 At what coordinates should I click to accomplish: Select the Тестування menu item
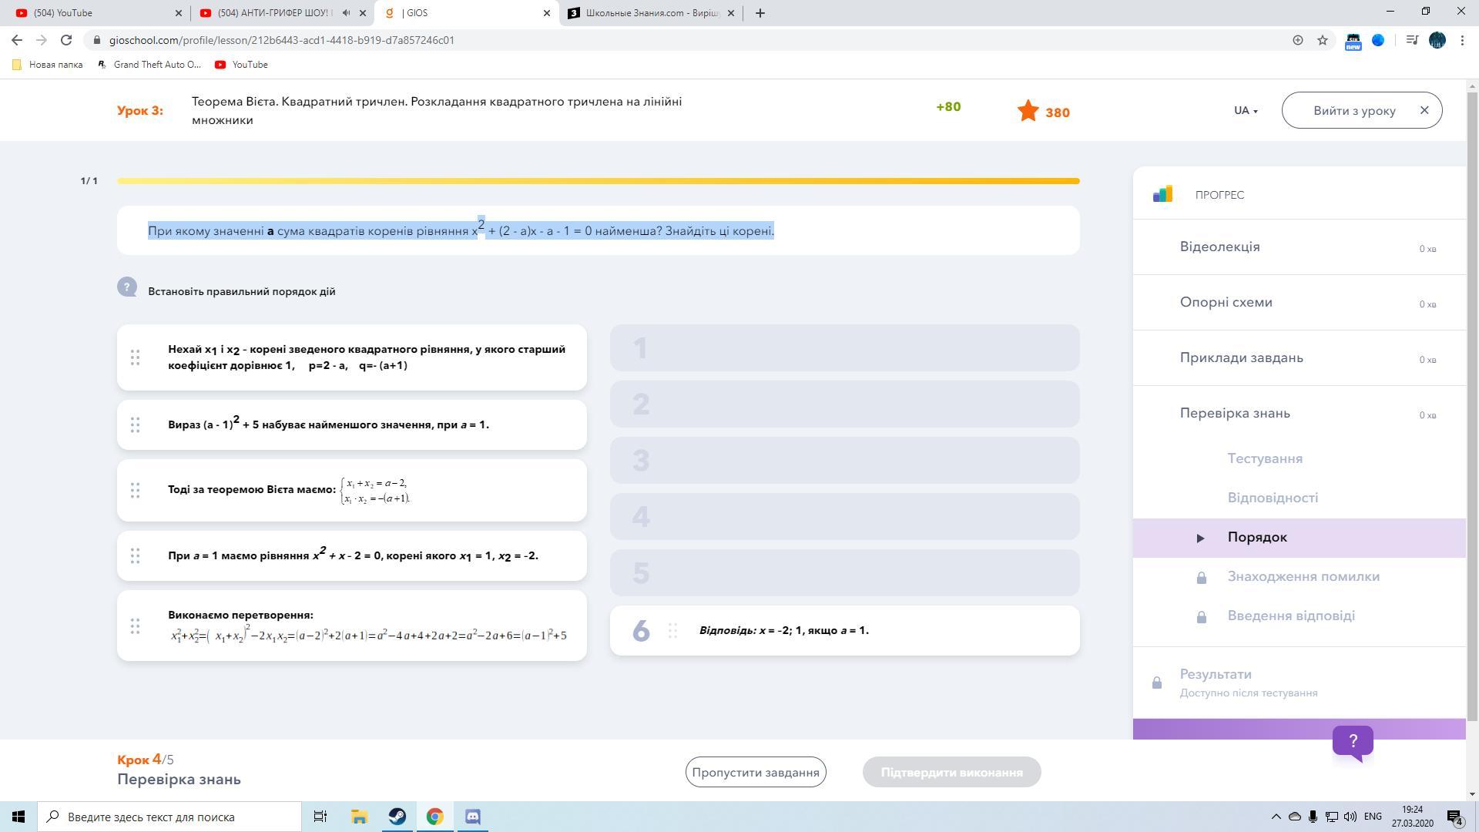pyautogui.click(x=1265, y=458)
